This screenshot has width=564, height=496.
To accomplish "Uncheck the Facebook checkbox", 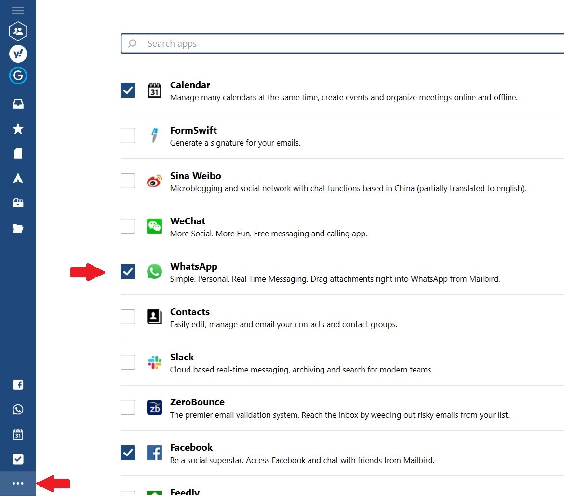I will point(128,453).
